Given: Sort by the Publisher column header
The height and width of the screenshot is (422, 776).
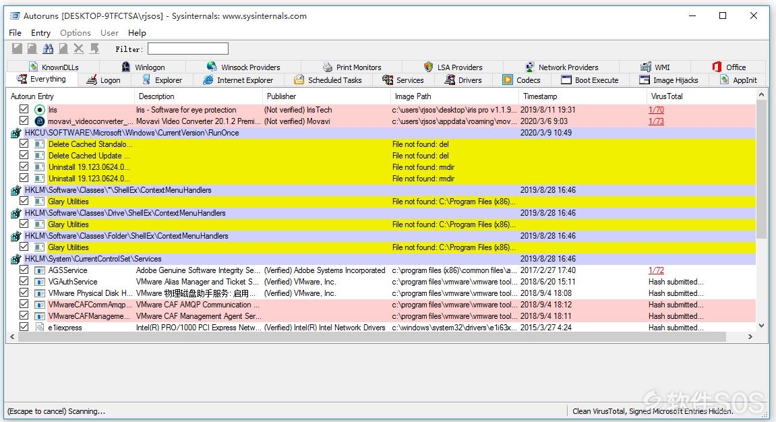Looking at the screenshot, I should point(326,96).
